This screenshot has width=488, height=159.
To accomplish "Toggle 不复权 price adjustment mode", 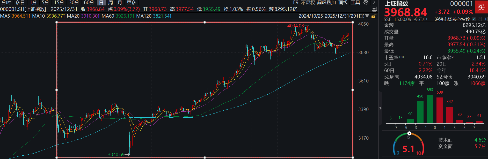I will pos(308,3).
